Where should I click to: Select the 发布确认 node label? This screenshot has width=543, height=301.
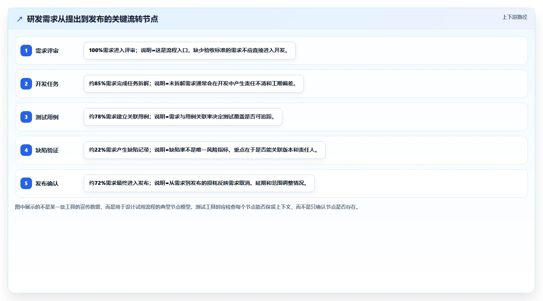(x=47, y=183)
